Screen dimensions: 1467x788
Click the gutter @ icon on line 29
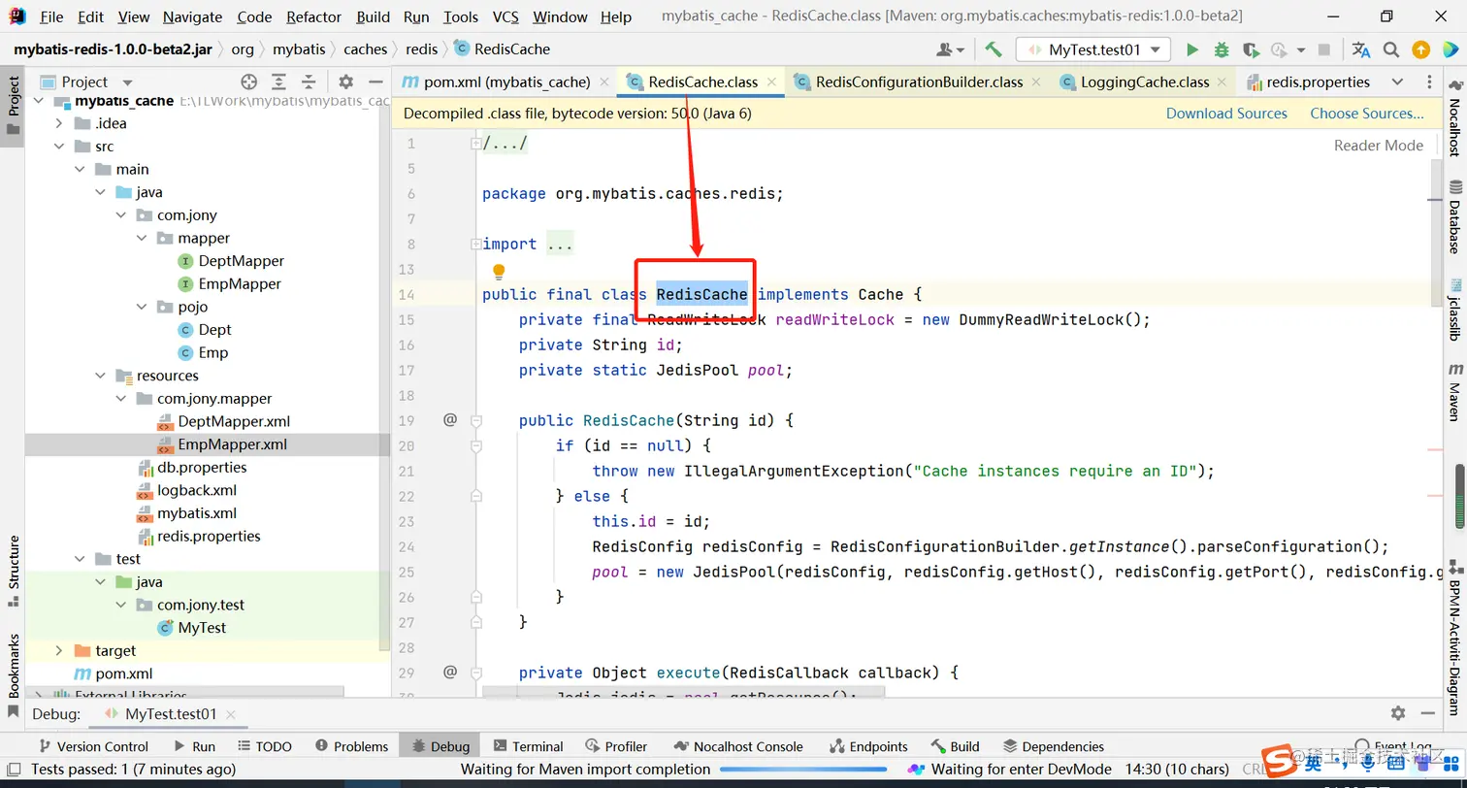450,672
